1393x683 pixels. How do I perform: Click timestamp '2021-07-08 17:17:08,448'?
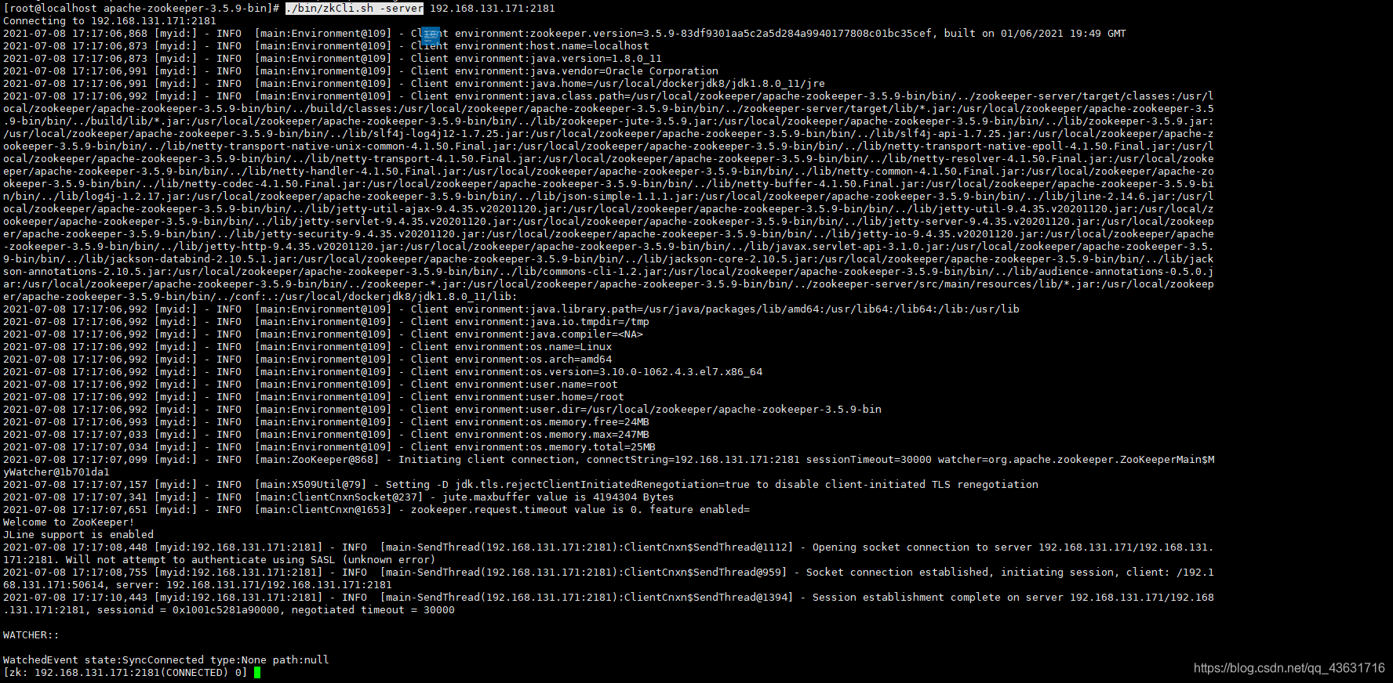[x=75, y=547]
